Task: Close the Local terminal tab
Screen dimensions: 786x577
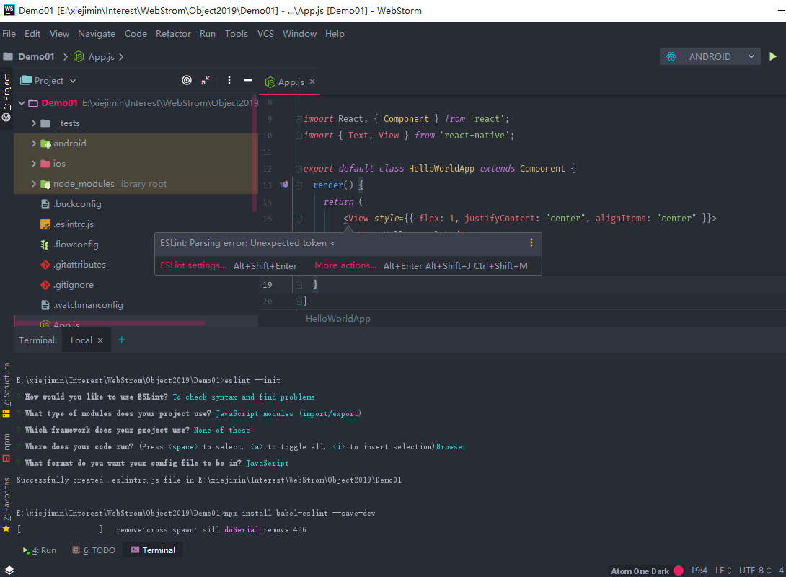Action: (100, 340)
